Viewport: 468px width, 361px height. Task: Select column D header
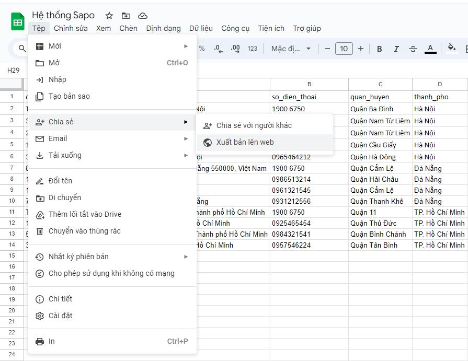coord(440,84)
